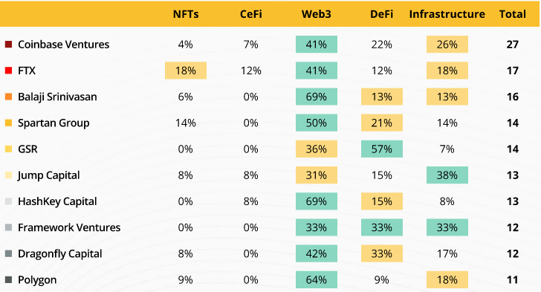Click FTX's highlighted 18% NFTs cell
This screenshot has width=541, height=292.
coord(186,71)
